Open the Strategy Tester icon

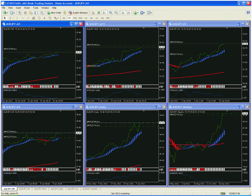(42, 13)
